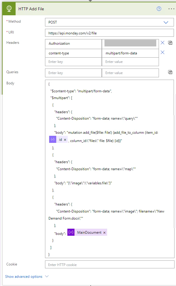Image resolution: width=176 pixels, height=286 pixels.
Task: Click the multipart/form-data header value field
Action: point(130,53)
